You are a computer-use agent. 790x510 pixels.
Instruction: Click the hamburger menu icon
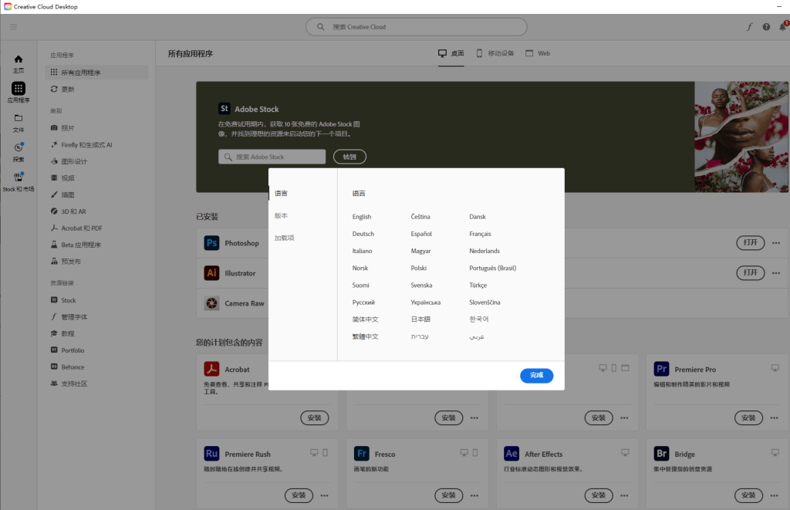pos(13,27)
